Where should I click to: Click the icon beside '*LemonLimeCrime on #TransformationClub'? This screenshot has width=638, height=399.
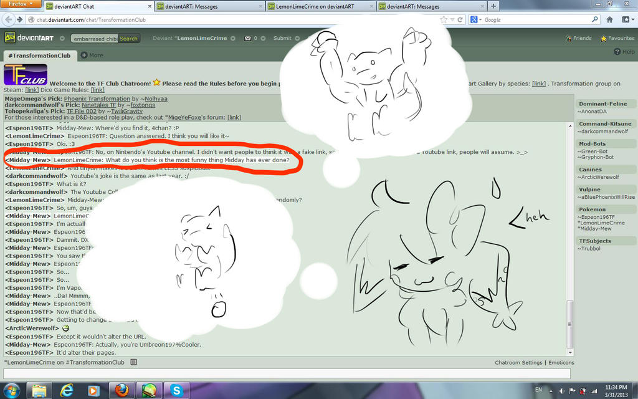[x=133, y=362]
